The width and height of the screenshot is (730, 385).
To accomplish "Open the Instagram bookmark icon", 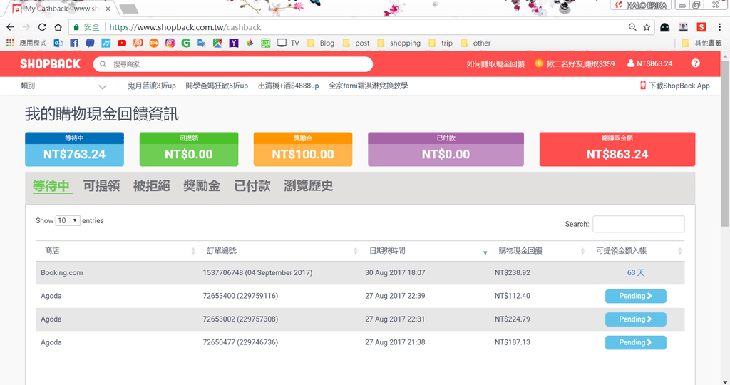I will [x=170, y=43].
